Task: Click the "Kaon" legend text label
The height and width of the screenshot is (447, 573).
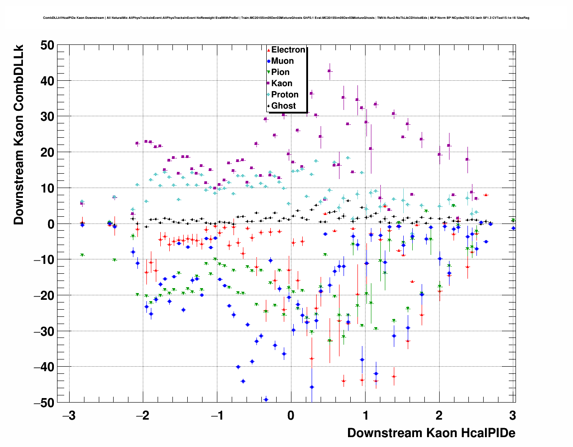Action: tap(282, 83)
